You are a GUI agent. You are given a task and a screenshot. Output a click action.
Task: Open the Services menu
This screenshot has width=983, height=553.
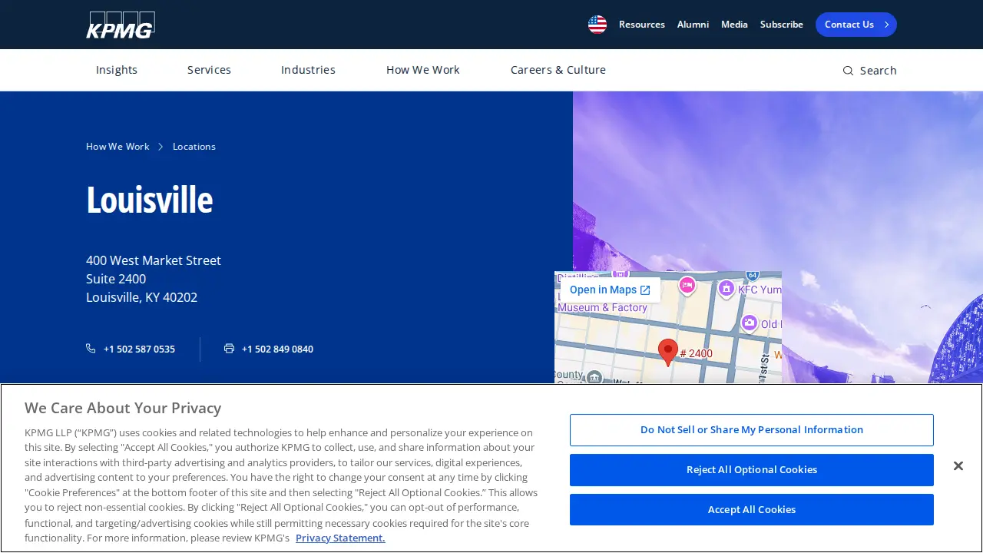tap(209, 70)
